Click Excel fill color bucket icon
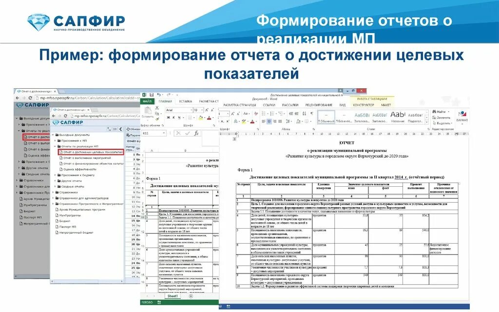The image size is (499, 312). coord(201,118)
